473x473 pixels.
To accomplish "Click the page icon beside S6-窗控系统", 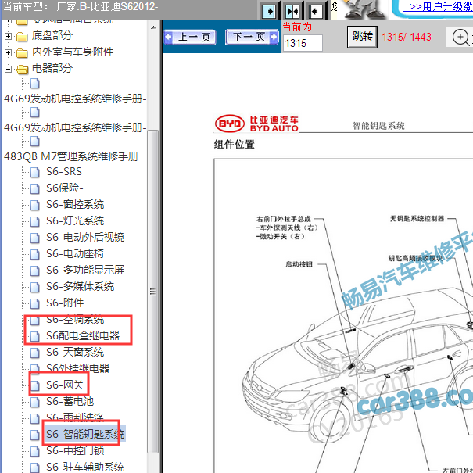I will [35, 205].
